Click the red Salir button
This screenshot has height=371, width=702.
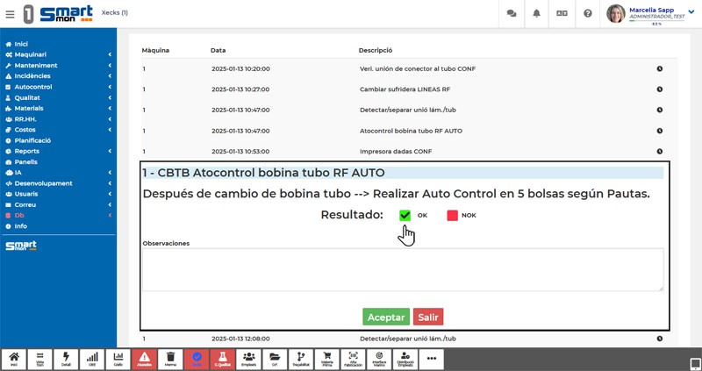[x=428, y=317]
